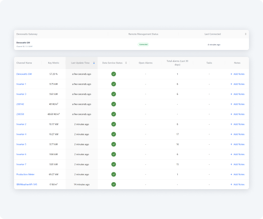Click total alarms count '17' for Inverter 4
Image resolution: width=263 pixels, height=219 pixels.
[177, 134]
